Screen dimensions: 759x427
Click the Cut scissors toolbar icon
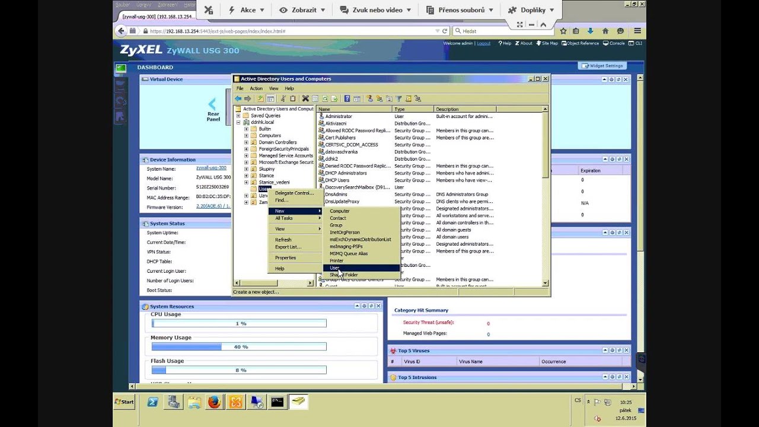click(x=283, y=98)
